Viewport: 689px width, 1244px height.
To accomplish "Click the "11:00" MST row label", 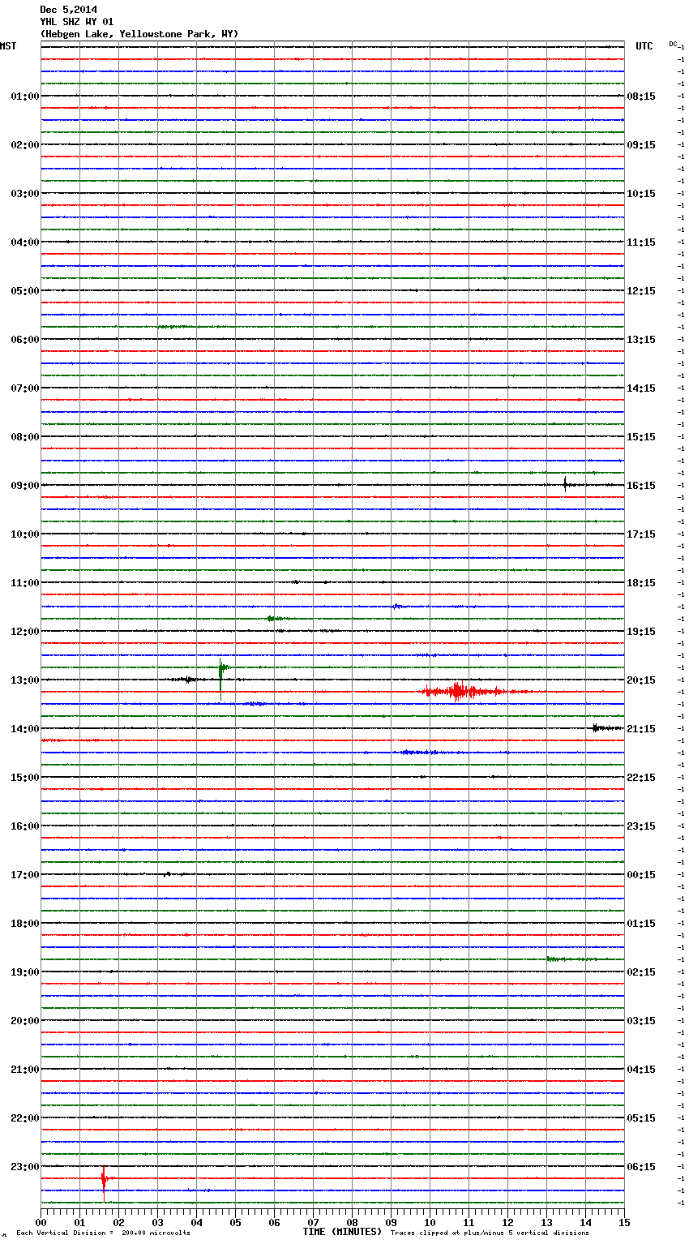I will point(25,583).
